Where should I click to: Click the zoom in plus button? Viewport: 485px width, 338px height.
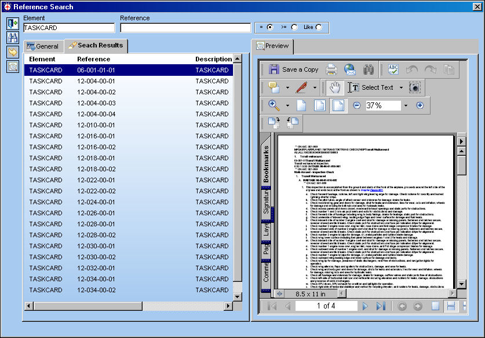pos(420,105)
